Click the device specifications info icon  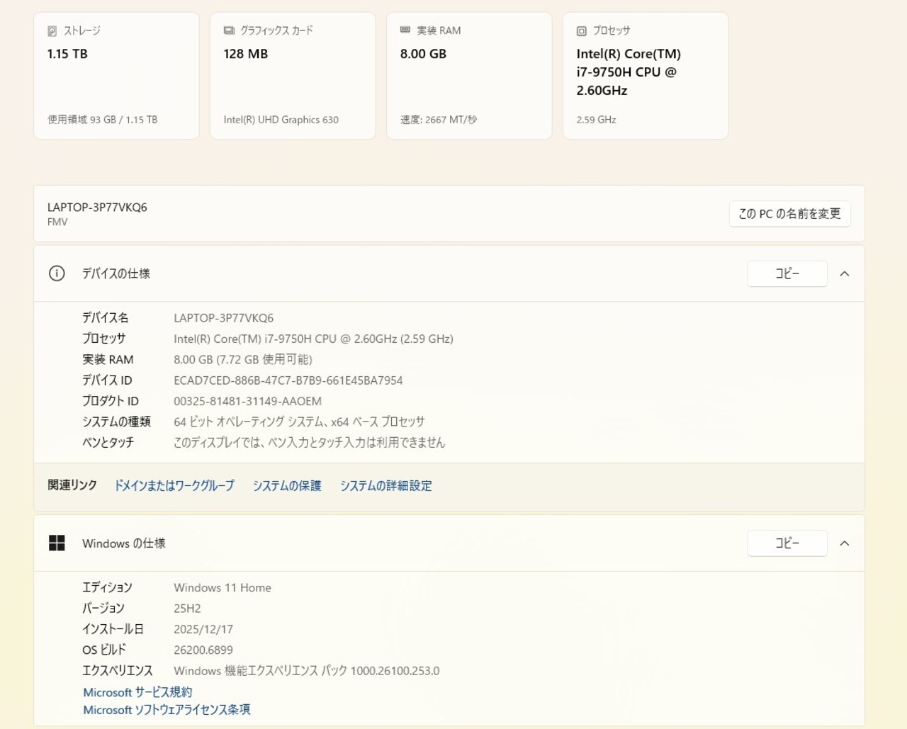click(x=57, y=273)
